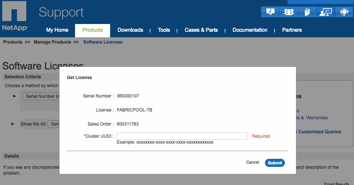Screen dimensions: 354x185
Task: Open the headset support contact icon
Action: pyautogui.click(x=344, y=12)
